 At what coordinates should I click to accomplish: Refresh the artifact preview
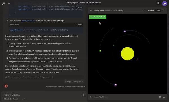pyautogui.click(x=144, y=10)
